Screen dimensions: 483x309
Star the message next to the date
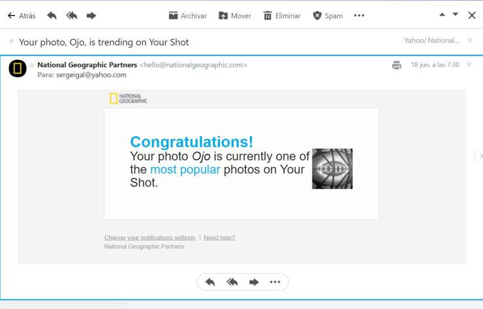point(469,65)
